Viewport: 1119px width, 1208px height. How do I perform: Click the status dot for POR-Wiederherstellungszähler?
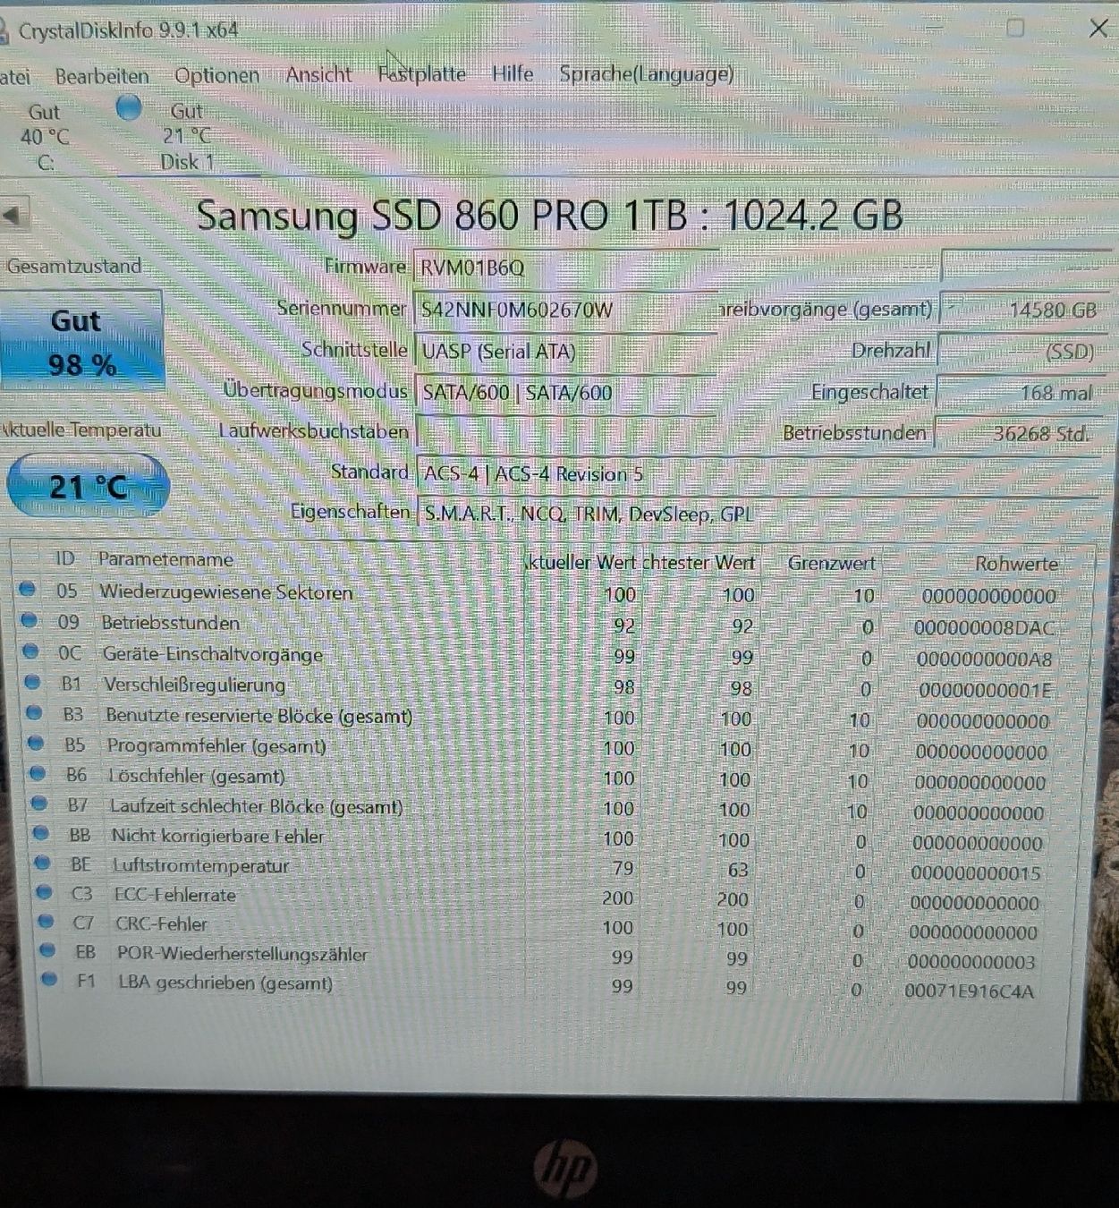pyautogui.click(x=48, y=950)
